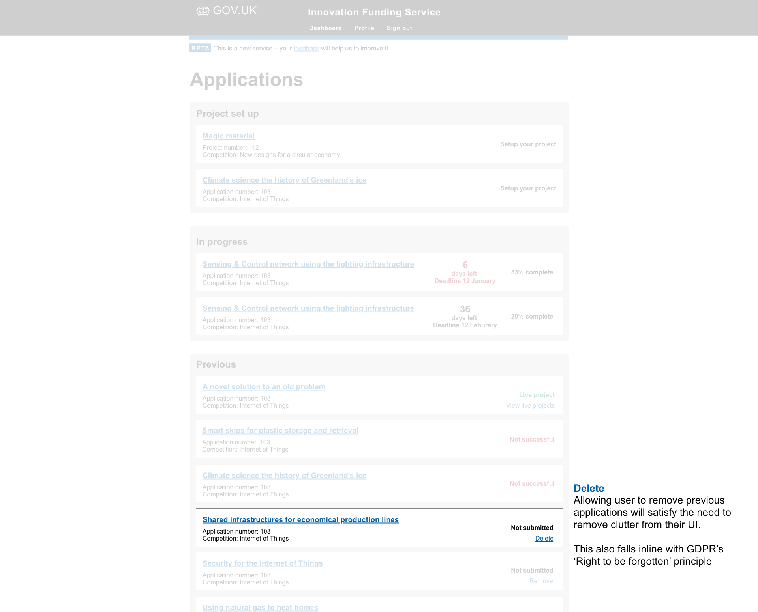Screen dimensions: 758x612
Task: Open Greenland's ice application under Previous
Action: (x=284, y=476)
